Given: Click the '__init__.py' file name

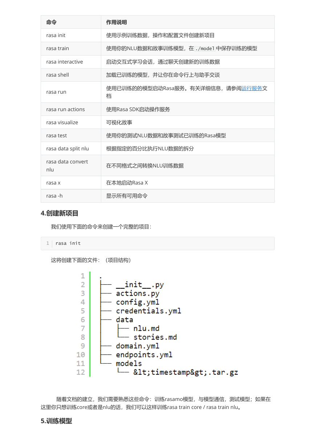Looking at the screenshot, I should [x=140, y=285].
